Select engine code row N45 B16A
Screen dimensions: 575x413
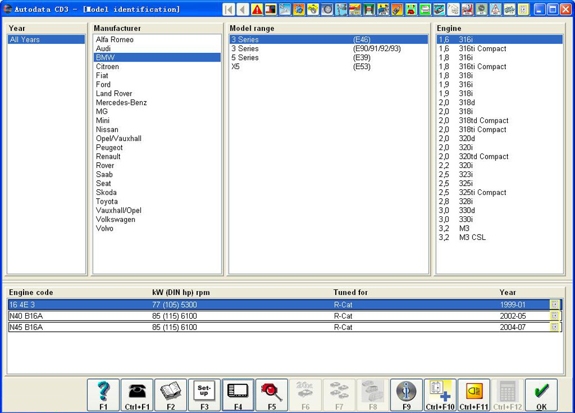tap(285, 327)
